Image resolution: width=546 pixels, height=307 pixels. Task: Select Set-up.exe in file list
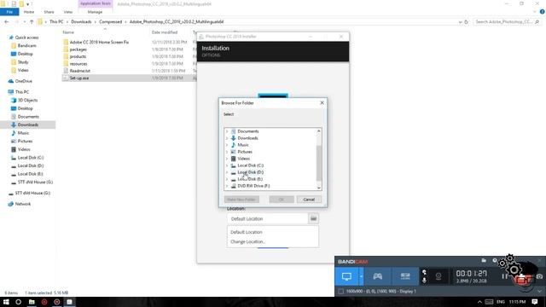tap(79, 78)
